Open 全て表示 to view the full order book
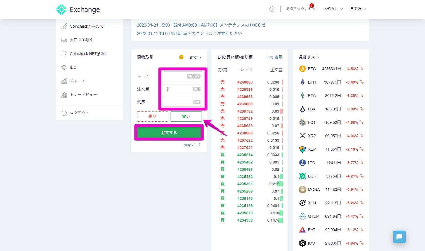 pos(274,57)
